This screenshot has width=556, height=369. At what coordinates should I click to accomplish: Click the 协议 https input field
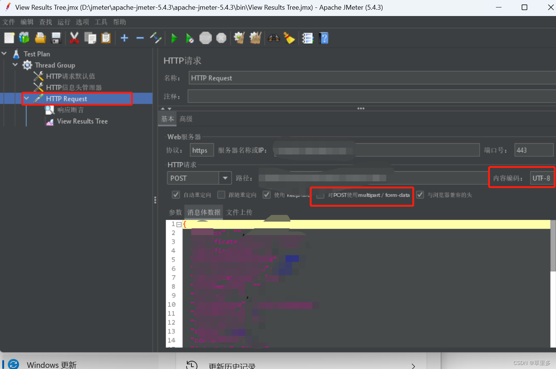point(202,150)
